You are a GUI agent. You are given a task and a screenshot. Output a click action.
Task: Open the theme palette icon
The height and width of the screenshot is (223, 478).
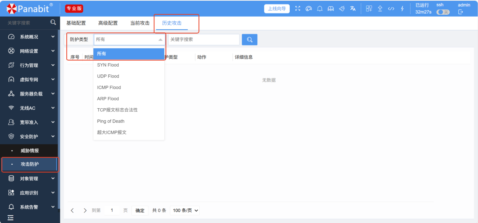[x=309, y=9]
